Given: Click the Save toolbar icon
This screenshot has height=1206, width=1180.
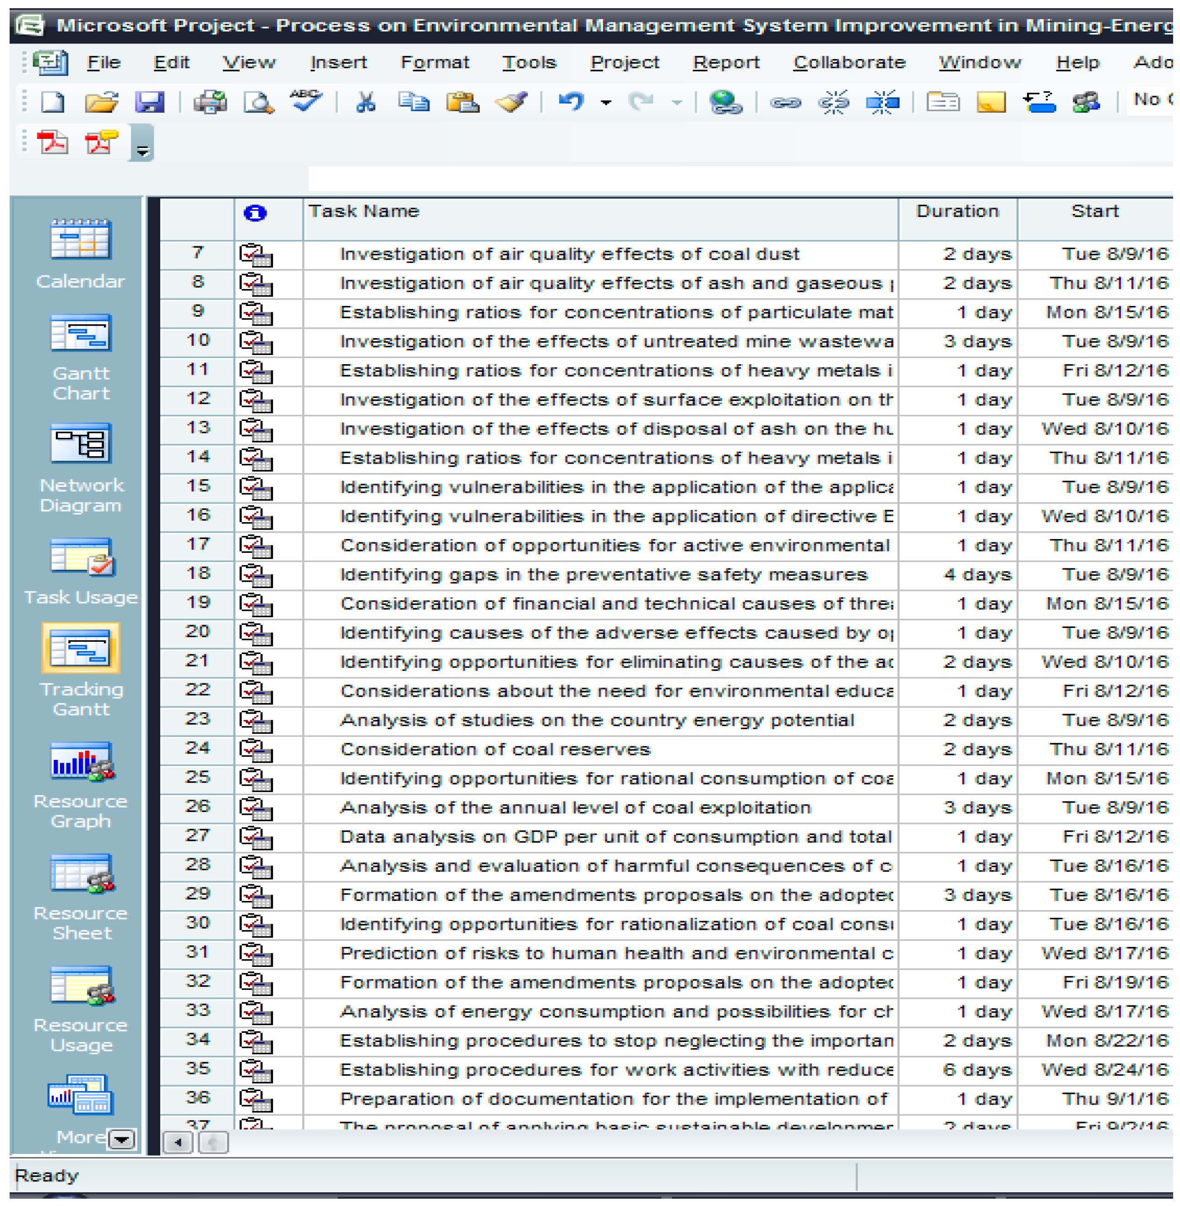Looking at the screenshot, I should (x=149, y=101).
